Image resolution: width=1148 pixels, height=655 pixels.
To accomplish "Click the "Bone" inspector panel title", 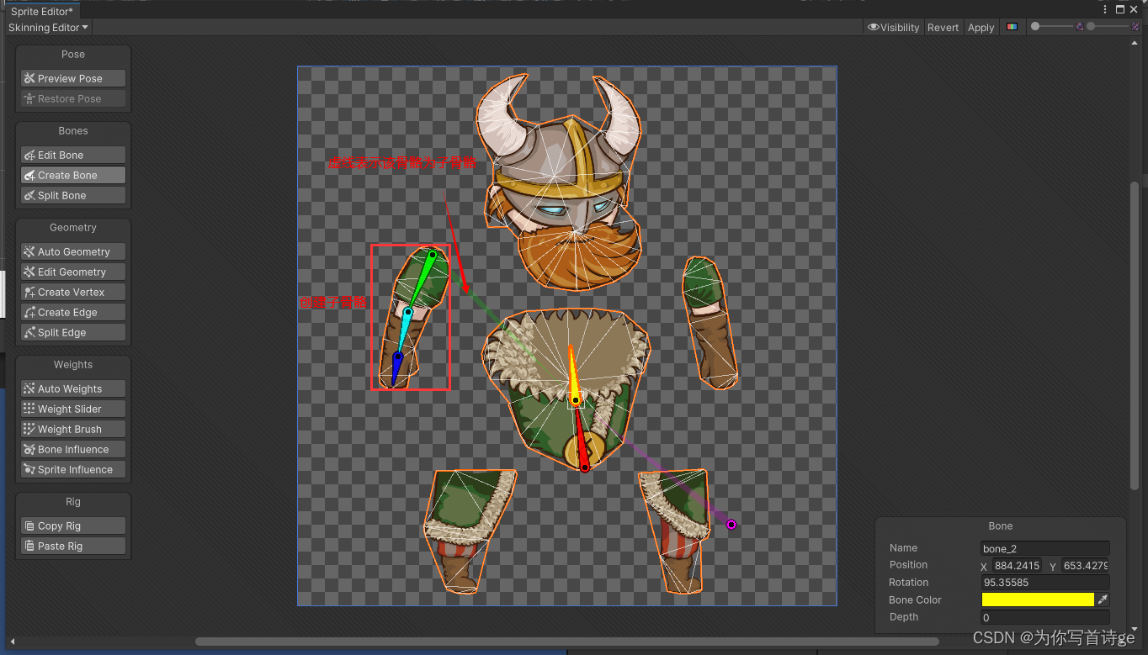I will click(x=1001, y=526).
